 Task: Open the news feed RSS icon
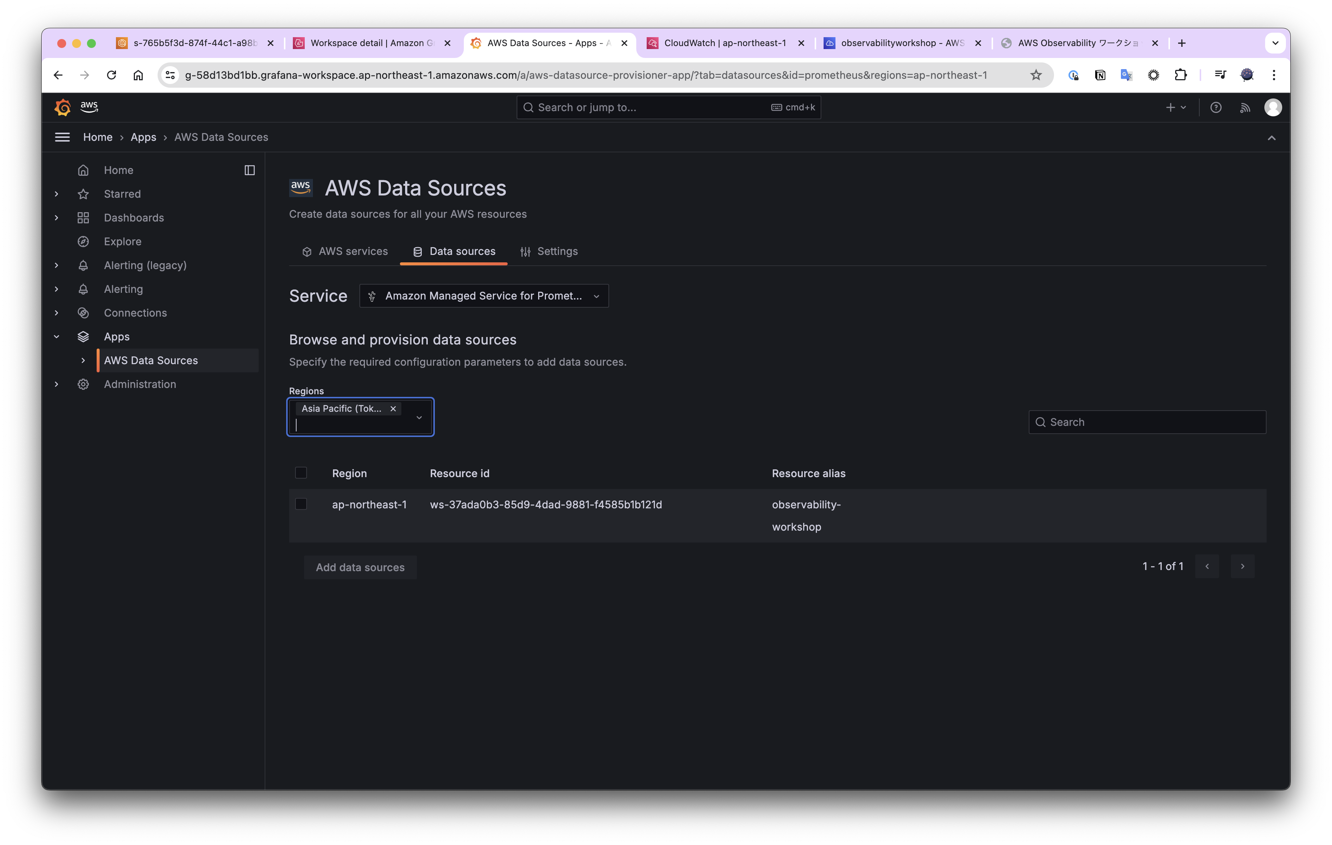[x=1245, y=107]
